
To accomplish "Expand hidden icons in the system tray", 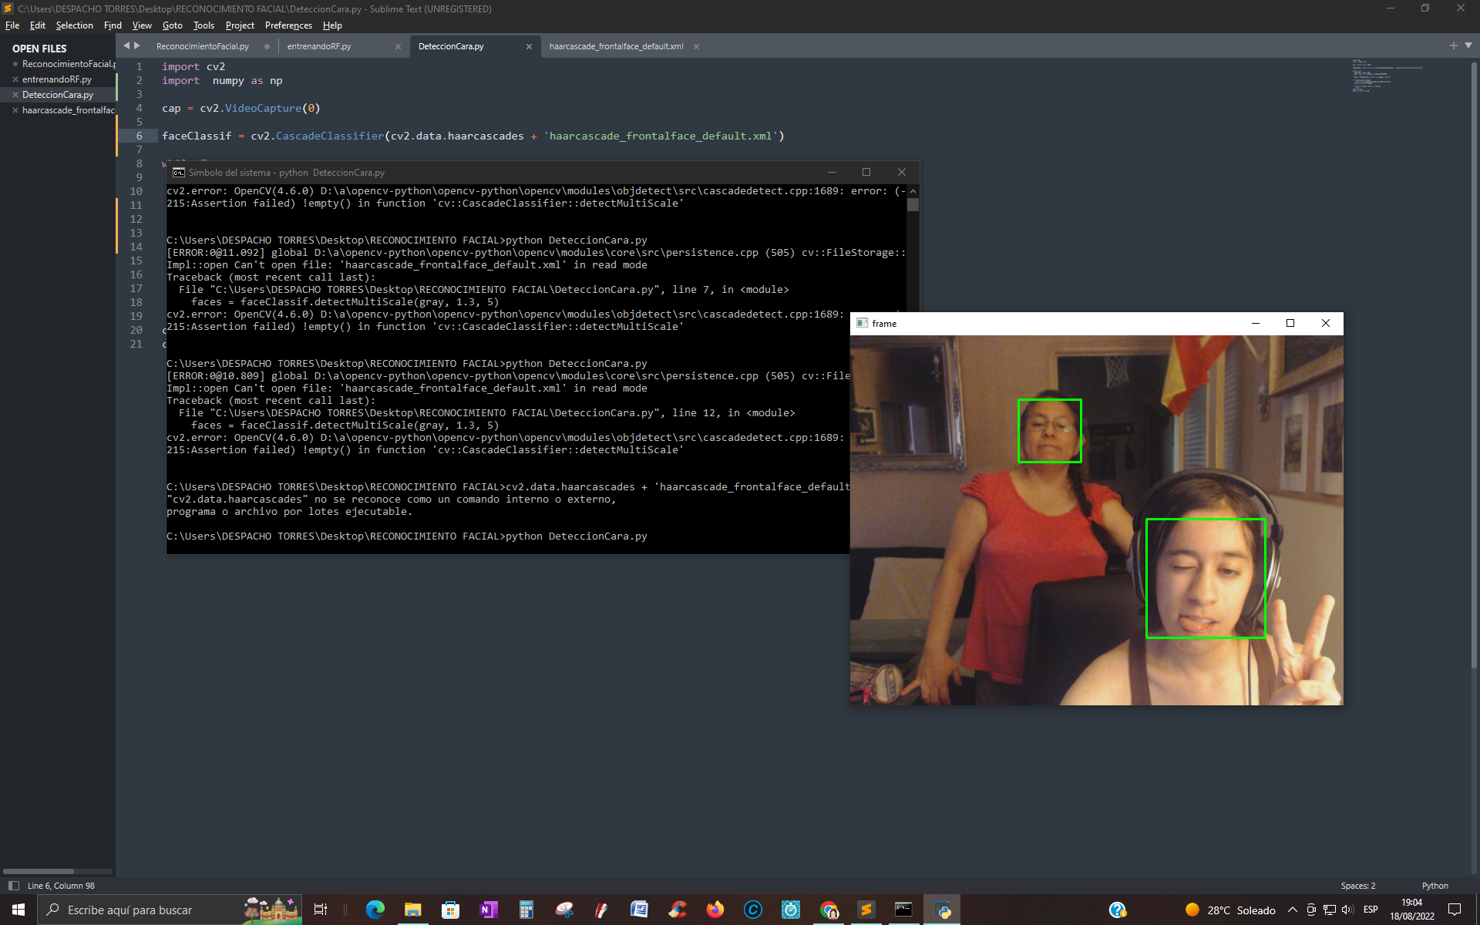I will (1293, 910).
